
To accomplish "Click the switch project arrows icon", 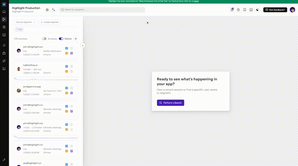I will 54,10.
